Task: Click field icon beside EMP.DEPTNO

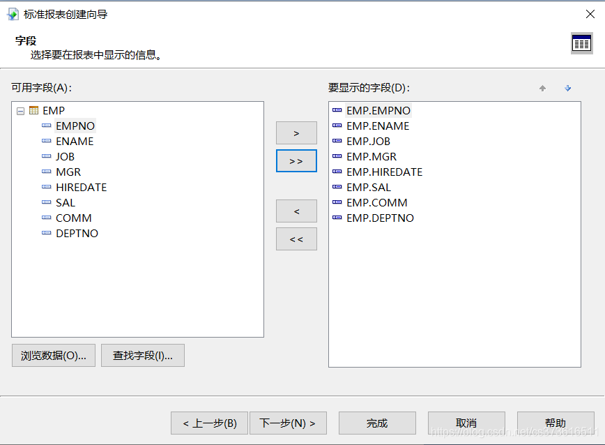Action: point(337,218)
